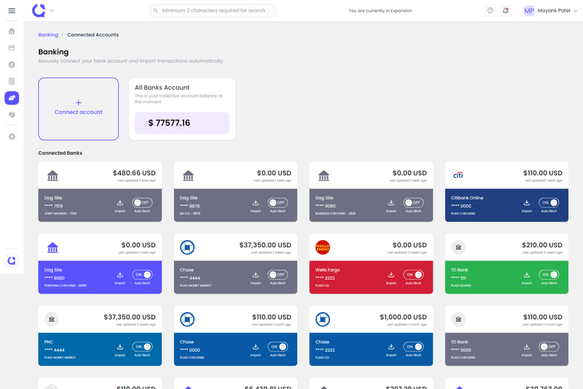The image size is (583, 389).
Task: Open the Cards section from the sidebar
Action: pos(11,47)
